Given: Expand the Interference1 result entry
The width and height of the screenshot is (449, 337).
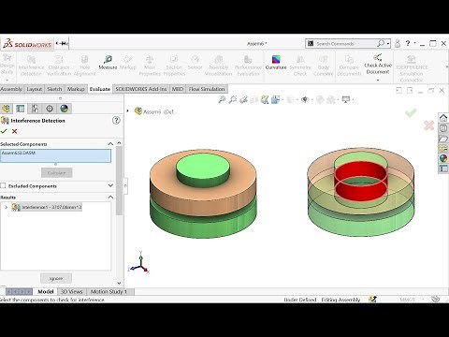Looking at the screenshot, I should coord(6,207).
